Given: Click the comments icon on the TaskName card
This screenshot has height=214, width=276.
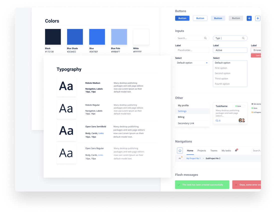Looking at the screenshot, I should [217, 120].
